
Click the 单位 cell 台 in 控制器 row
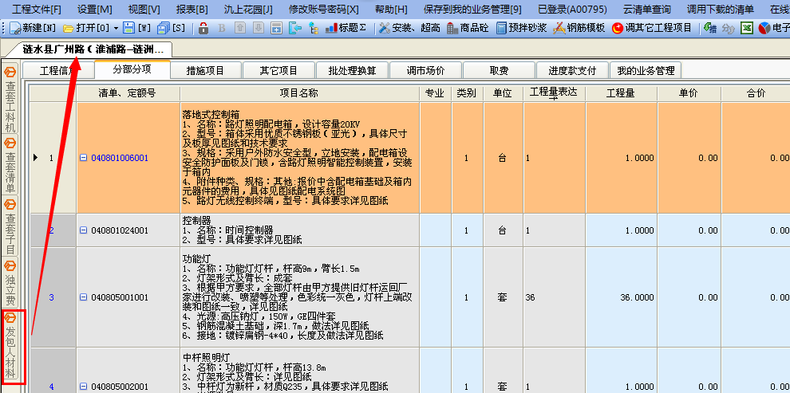(502, 231)
